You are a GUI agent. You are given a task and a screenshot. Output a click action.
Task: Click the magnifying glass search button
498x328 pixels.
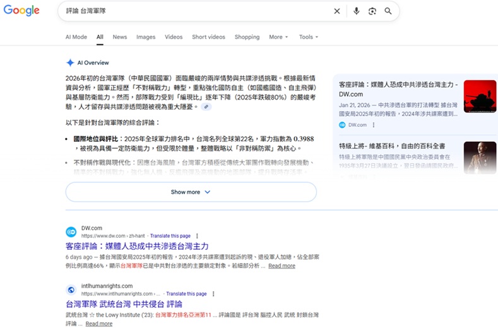pos(388,11)
